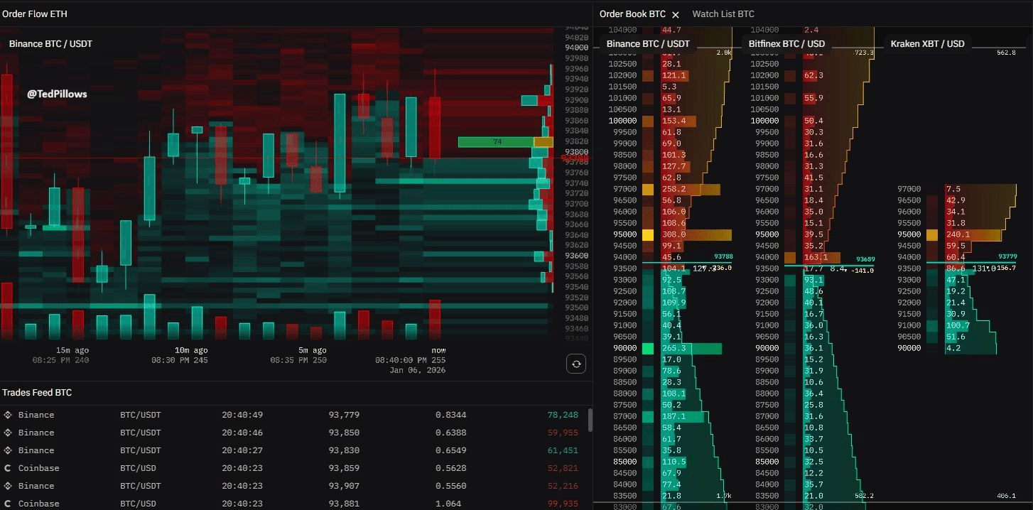
Task: Click the Binance BTC / USDT chart label
Action: point(50,44)
